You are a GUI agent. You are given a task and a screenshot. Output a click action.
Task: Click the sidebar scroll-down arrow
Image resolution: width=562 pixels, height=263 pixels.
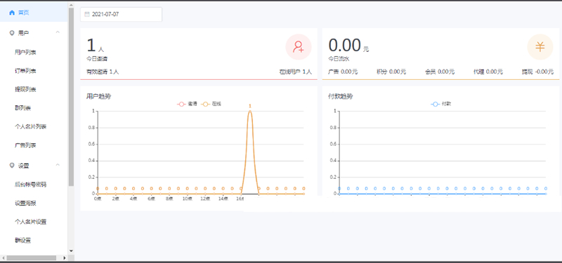(71, 251)
